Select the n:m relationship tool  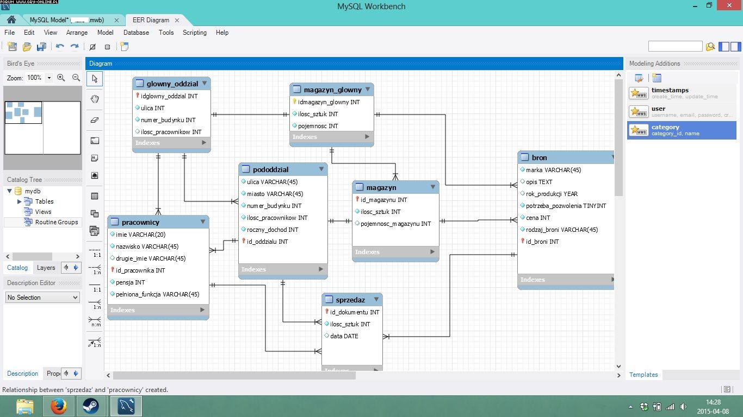pos(95,321)
